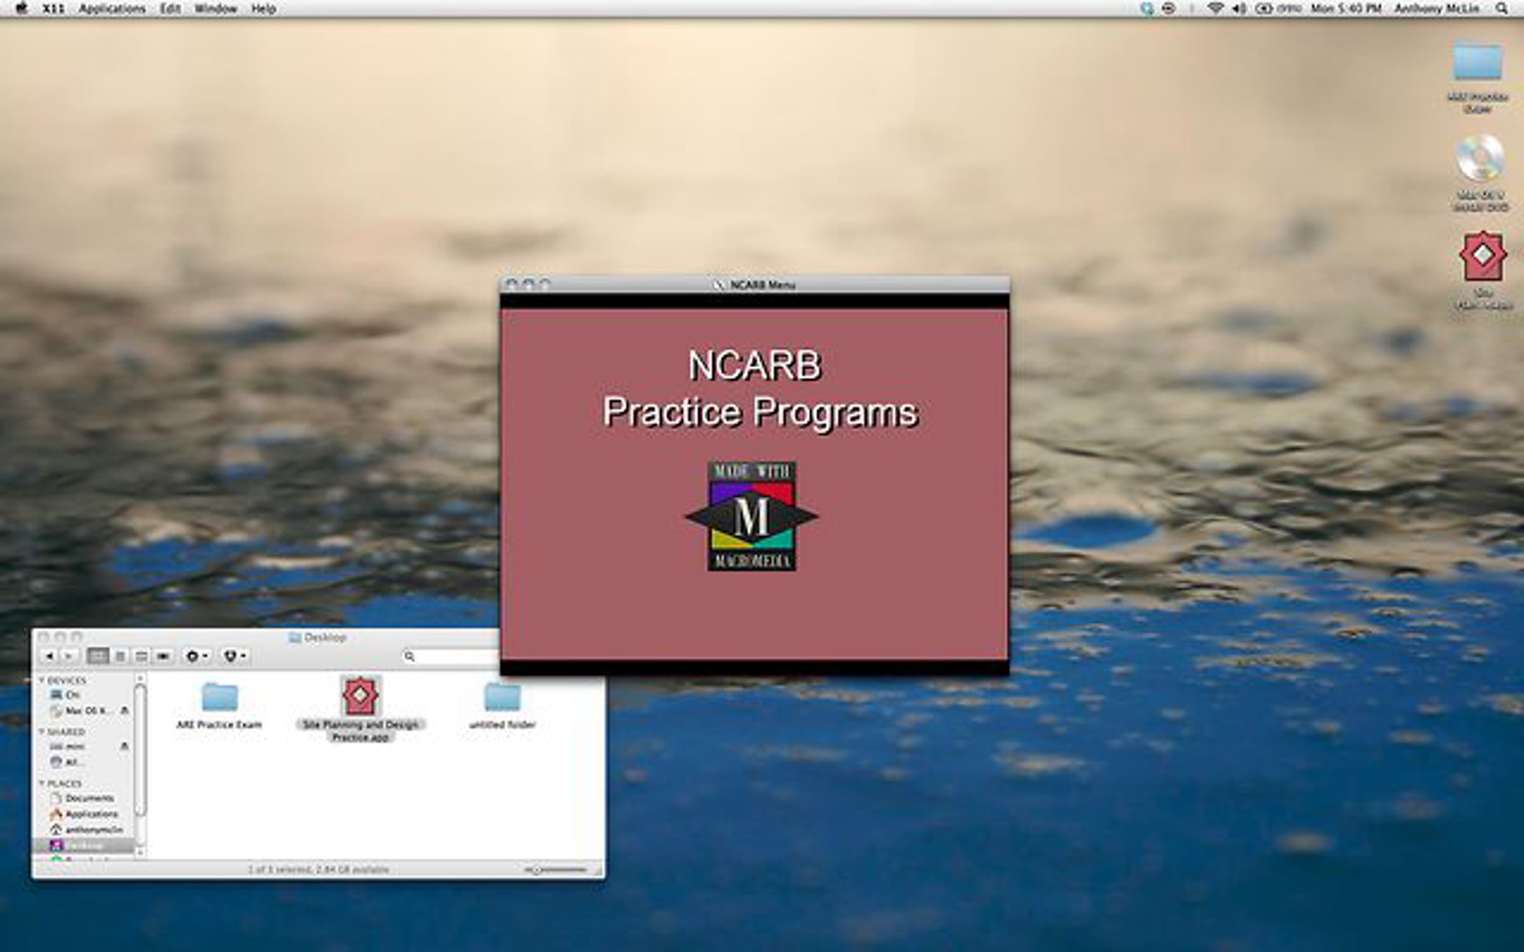Viewport: 1524px width, 952px height.
Task: Adjust the Finder icon size slider
Action: coord(537,869)
